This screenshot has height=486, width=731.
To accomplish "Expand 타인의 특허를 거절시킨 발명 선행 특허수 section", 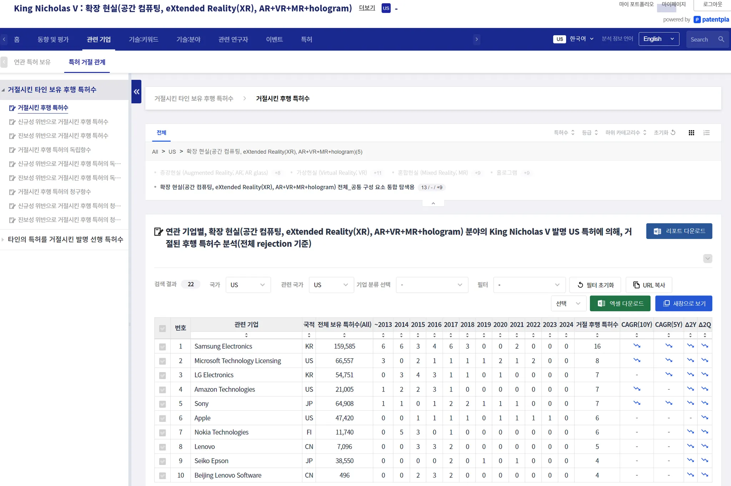I will [65, 239].
